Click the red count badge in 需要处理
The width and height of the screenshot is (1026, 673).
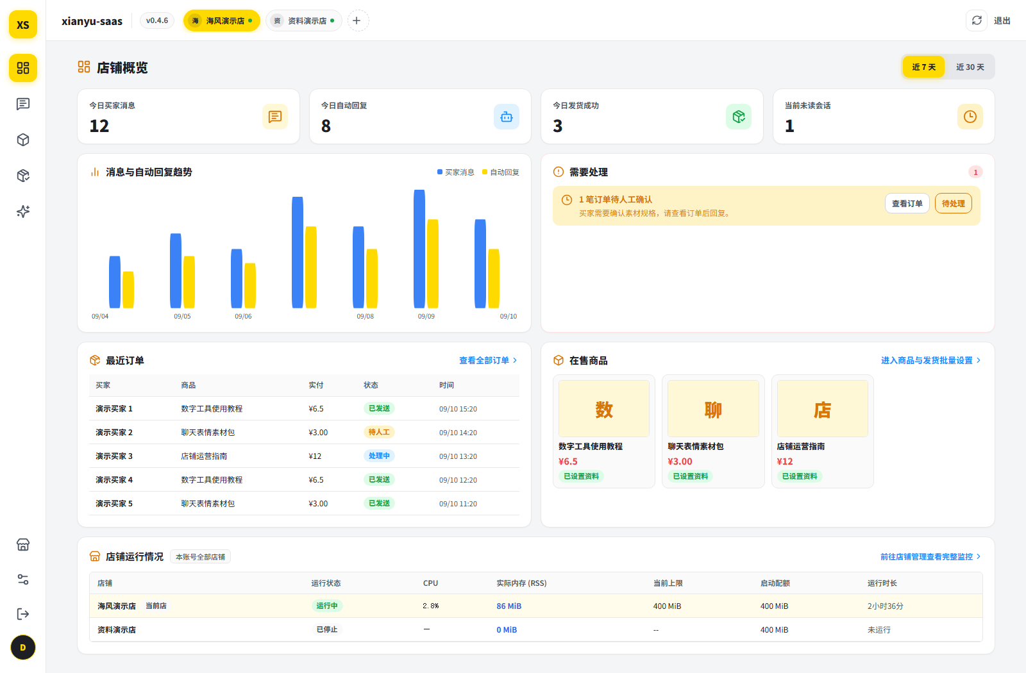(975, 172)
